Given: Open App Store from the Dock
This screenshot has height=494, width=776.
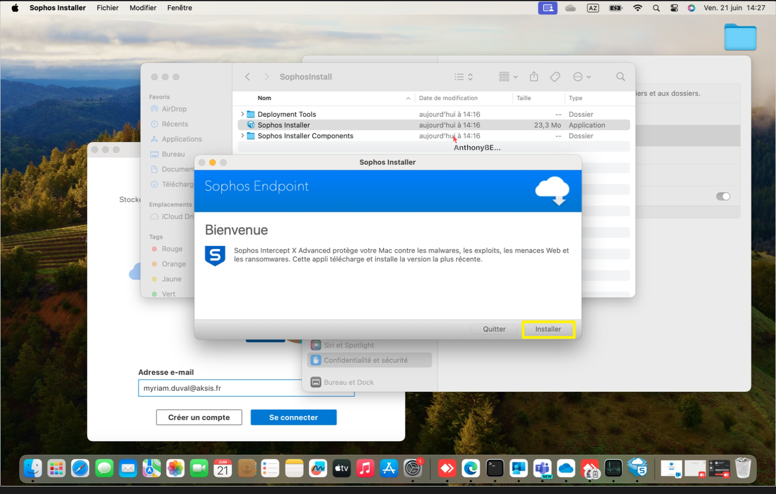Looking at the screenshot, I should click(389, 468).
